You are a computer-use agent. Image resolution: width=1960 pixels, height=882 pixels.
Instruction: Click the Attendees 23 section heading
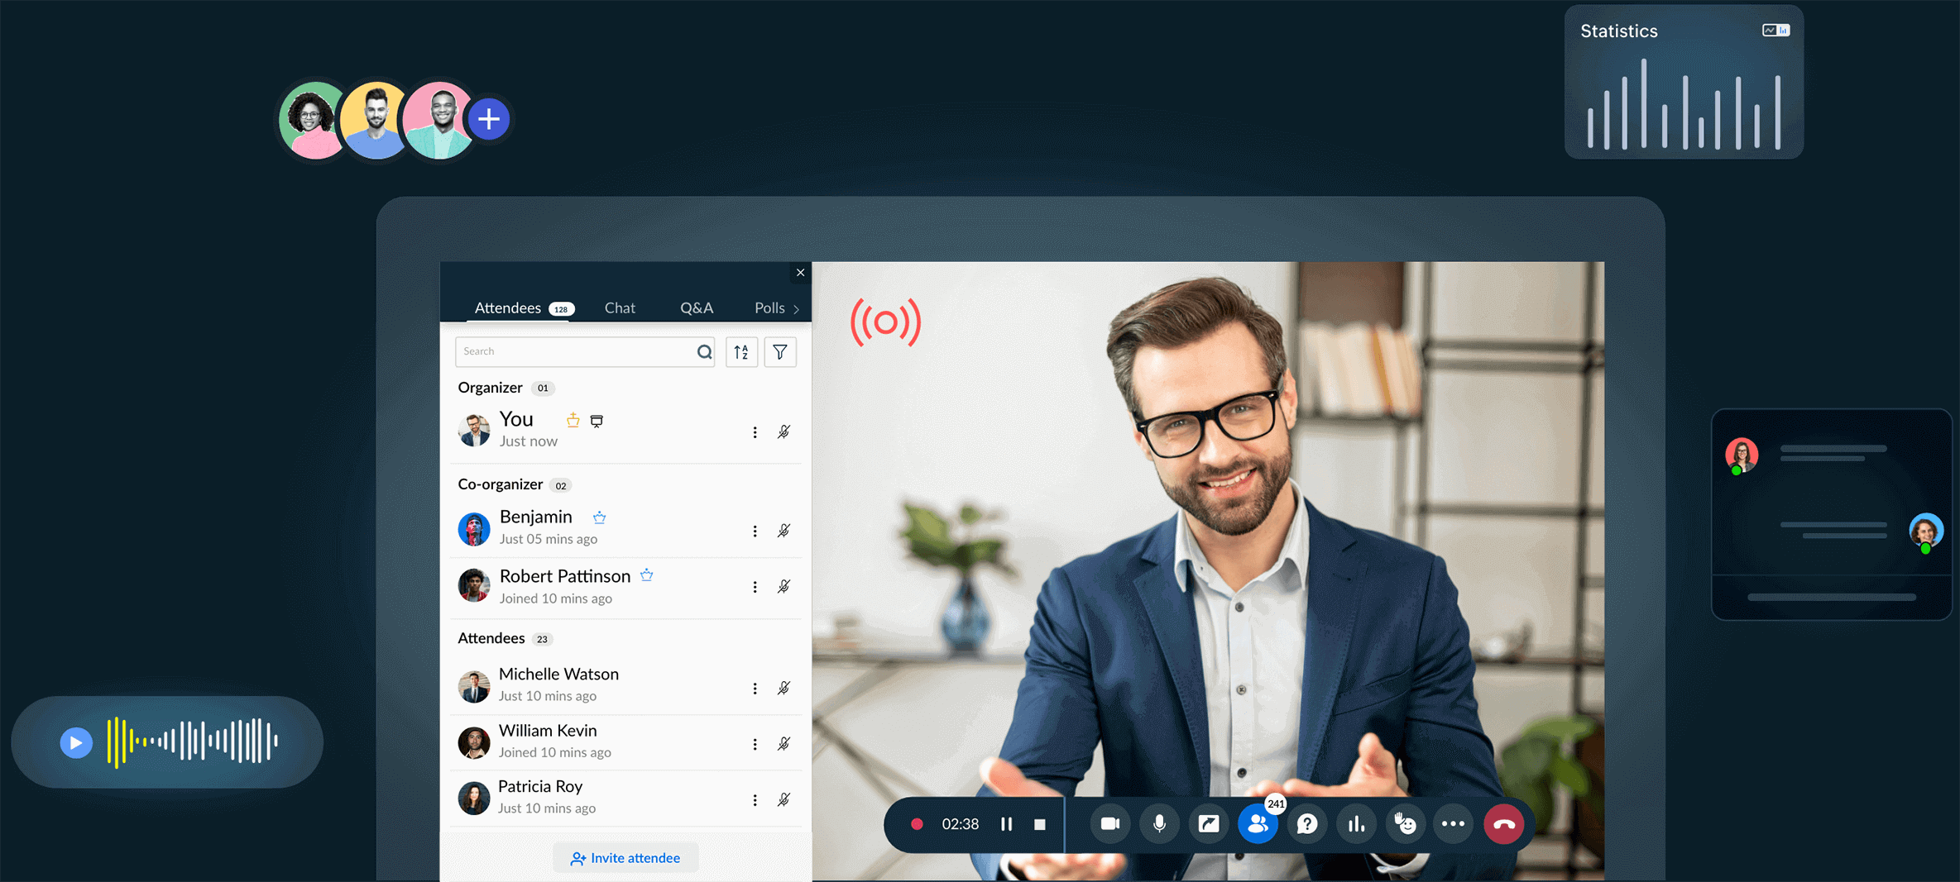pyautogui.click(x=505, y=638)
